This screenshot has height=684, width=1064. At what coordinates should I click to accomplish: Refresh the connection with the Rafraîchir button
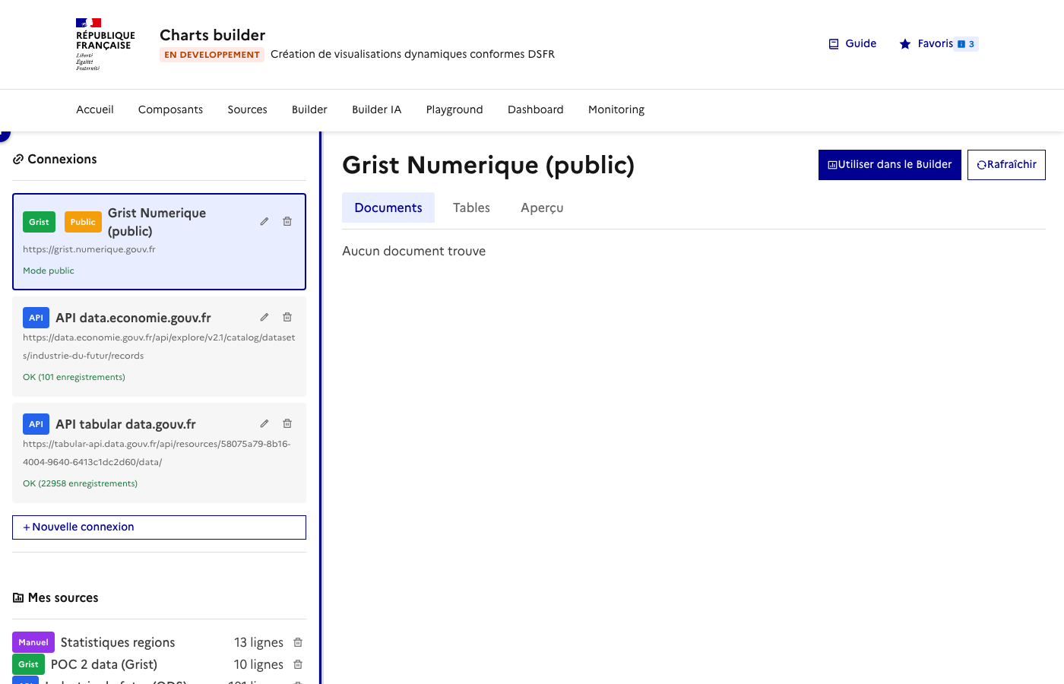click(1006, 164)
